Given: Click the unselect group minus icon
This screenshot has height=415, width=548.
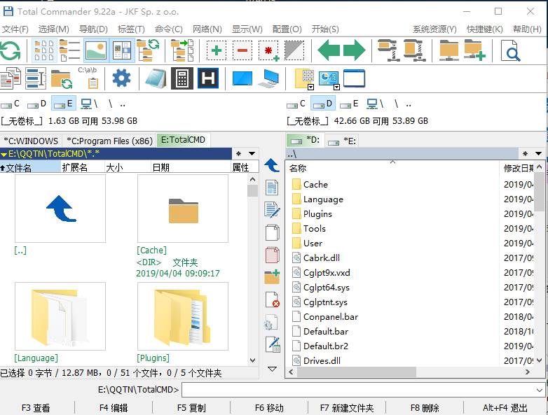Looking at the screenshot, I should 242,50.
